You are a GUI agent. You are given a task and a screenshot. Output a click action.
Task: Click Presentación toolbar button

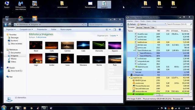(x=42, y=29)
